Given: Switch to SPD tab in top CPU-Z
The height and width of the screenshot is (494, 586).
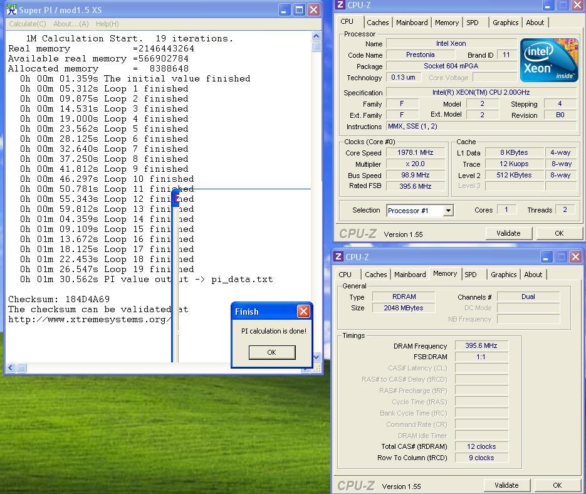Looking at the screenshot, I should click(473, 23).
